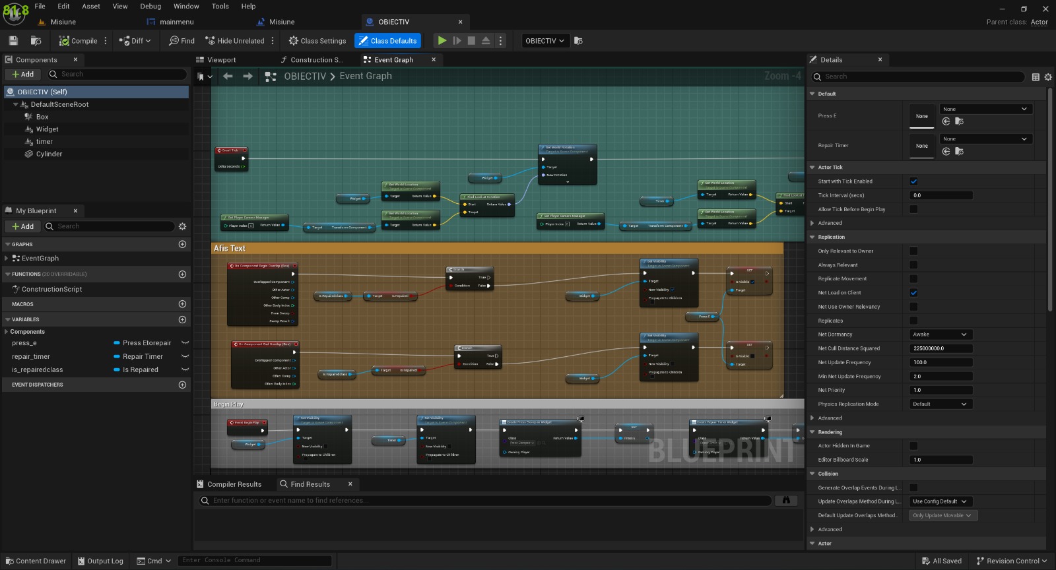Toggle Start with Tick Enabled checkbox
The image size is (1056, 570).
913,181
